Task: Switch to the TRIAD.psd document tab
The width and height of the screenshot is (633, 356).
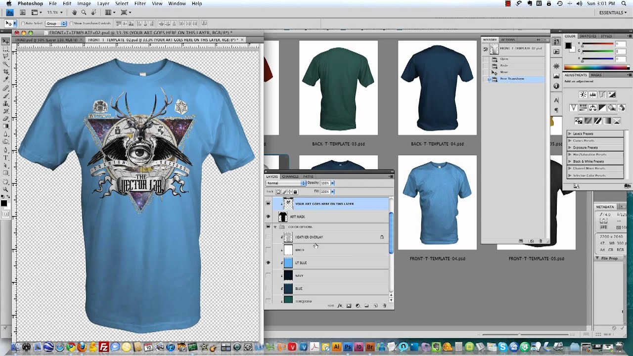Action: coord(49,40)
